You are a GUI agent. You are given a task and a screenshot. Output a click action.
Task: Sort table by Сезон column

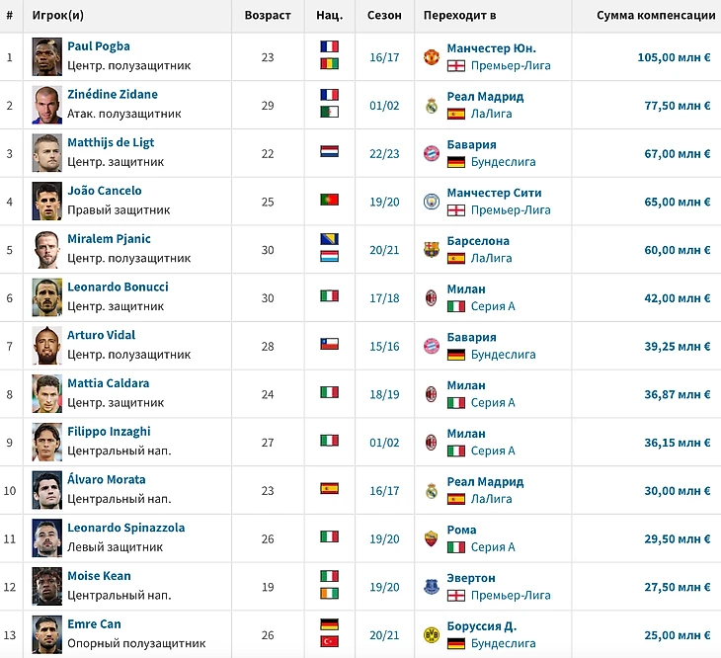tap(384, 16)
